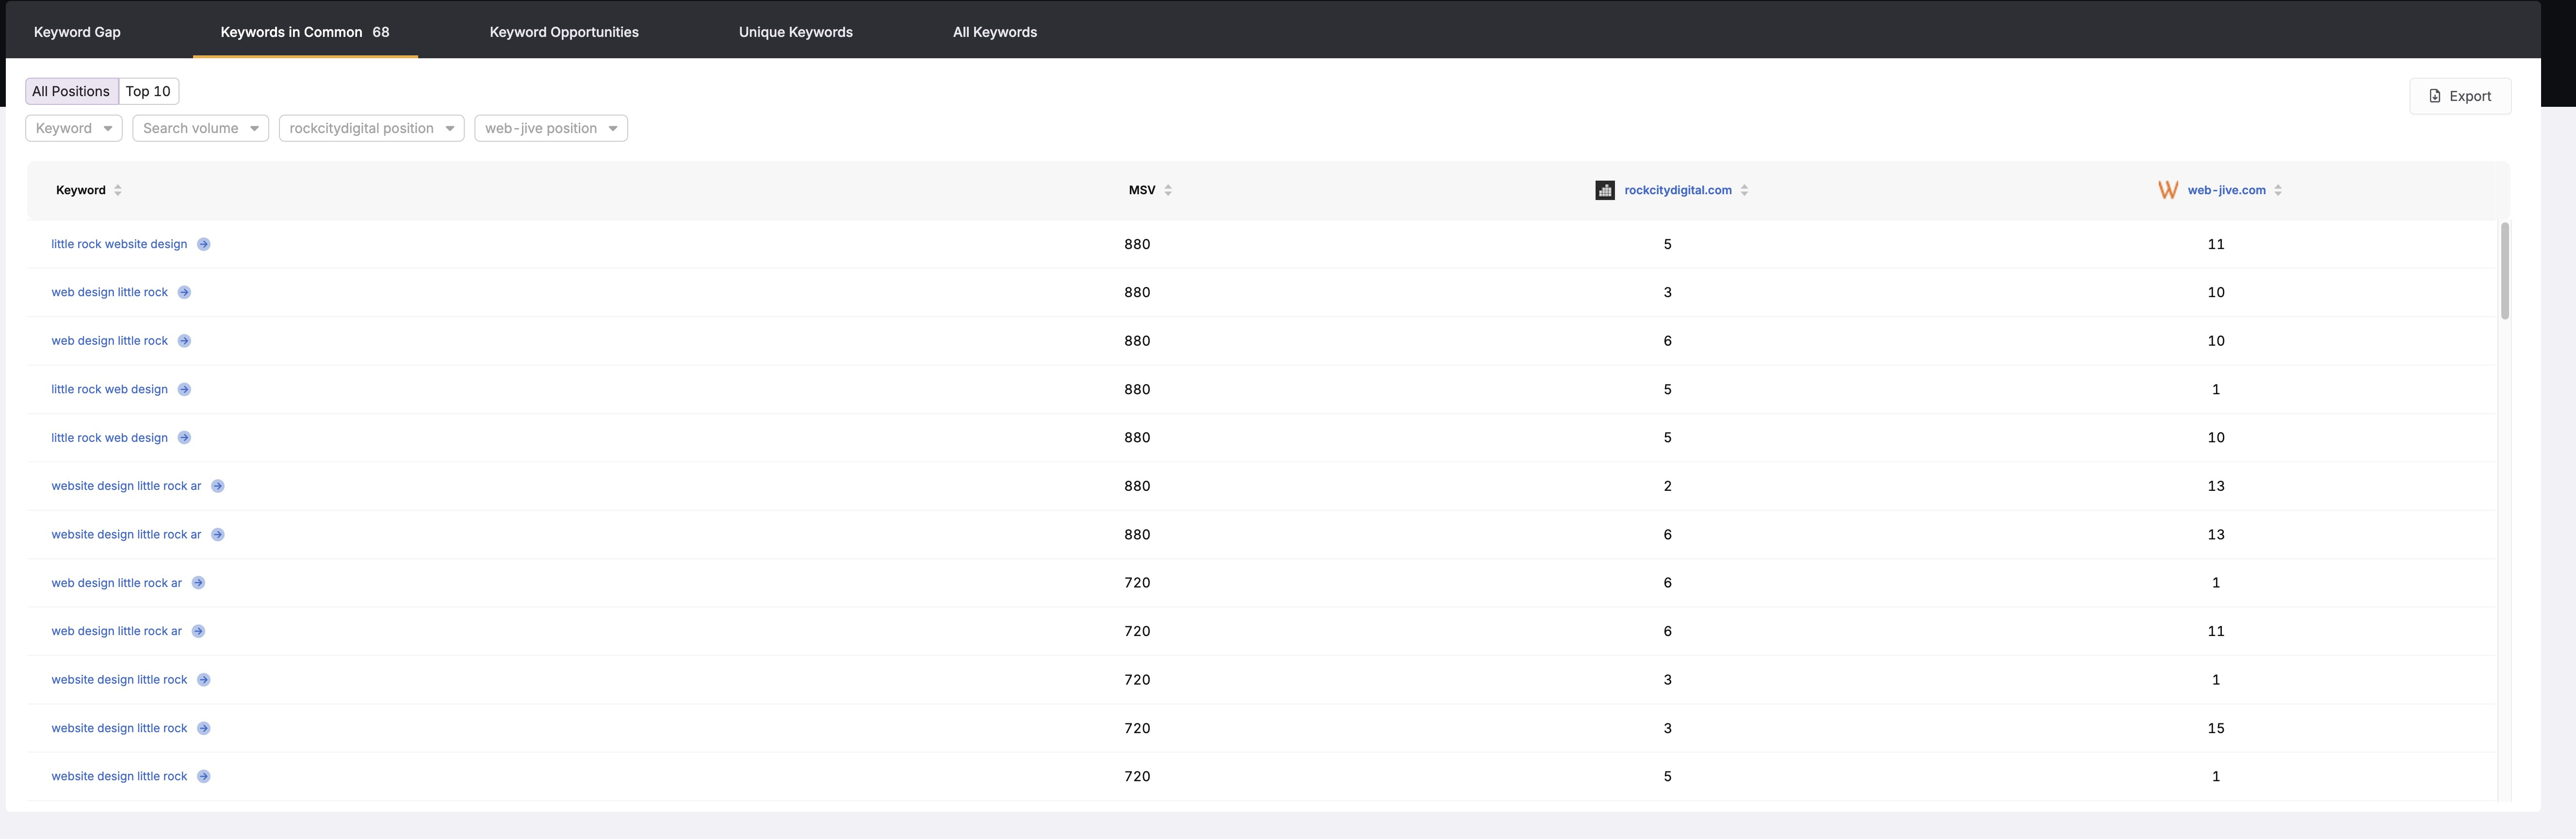2576x839 pixels.
Task: Click the Export button
Action: point(2460,96)
